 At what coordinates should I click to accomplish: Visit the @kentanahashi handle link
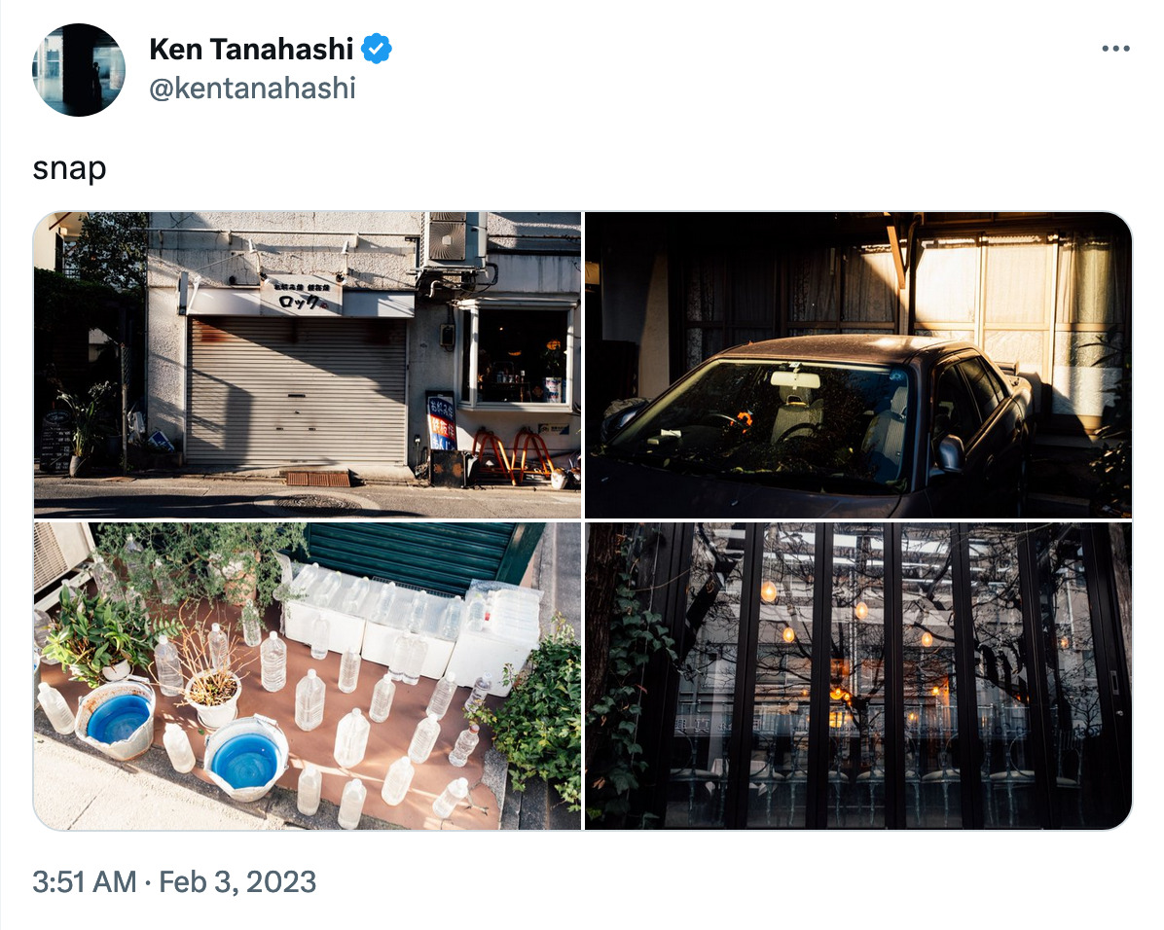[x=252, y=89]
